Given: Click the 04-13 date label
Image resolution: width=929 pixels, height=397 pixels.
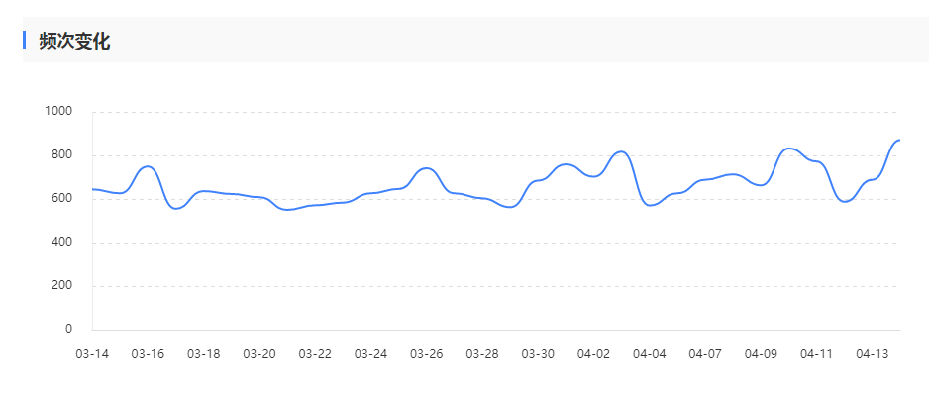Looking at the screenshot, I should click(873, 354).
